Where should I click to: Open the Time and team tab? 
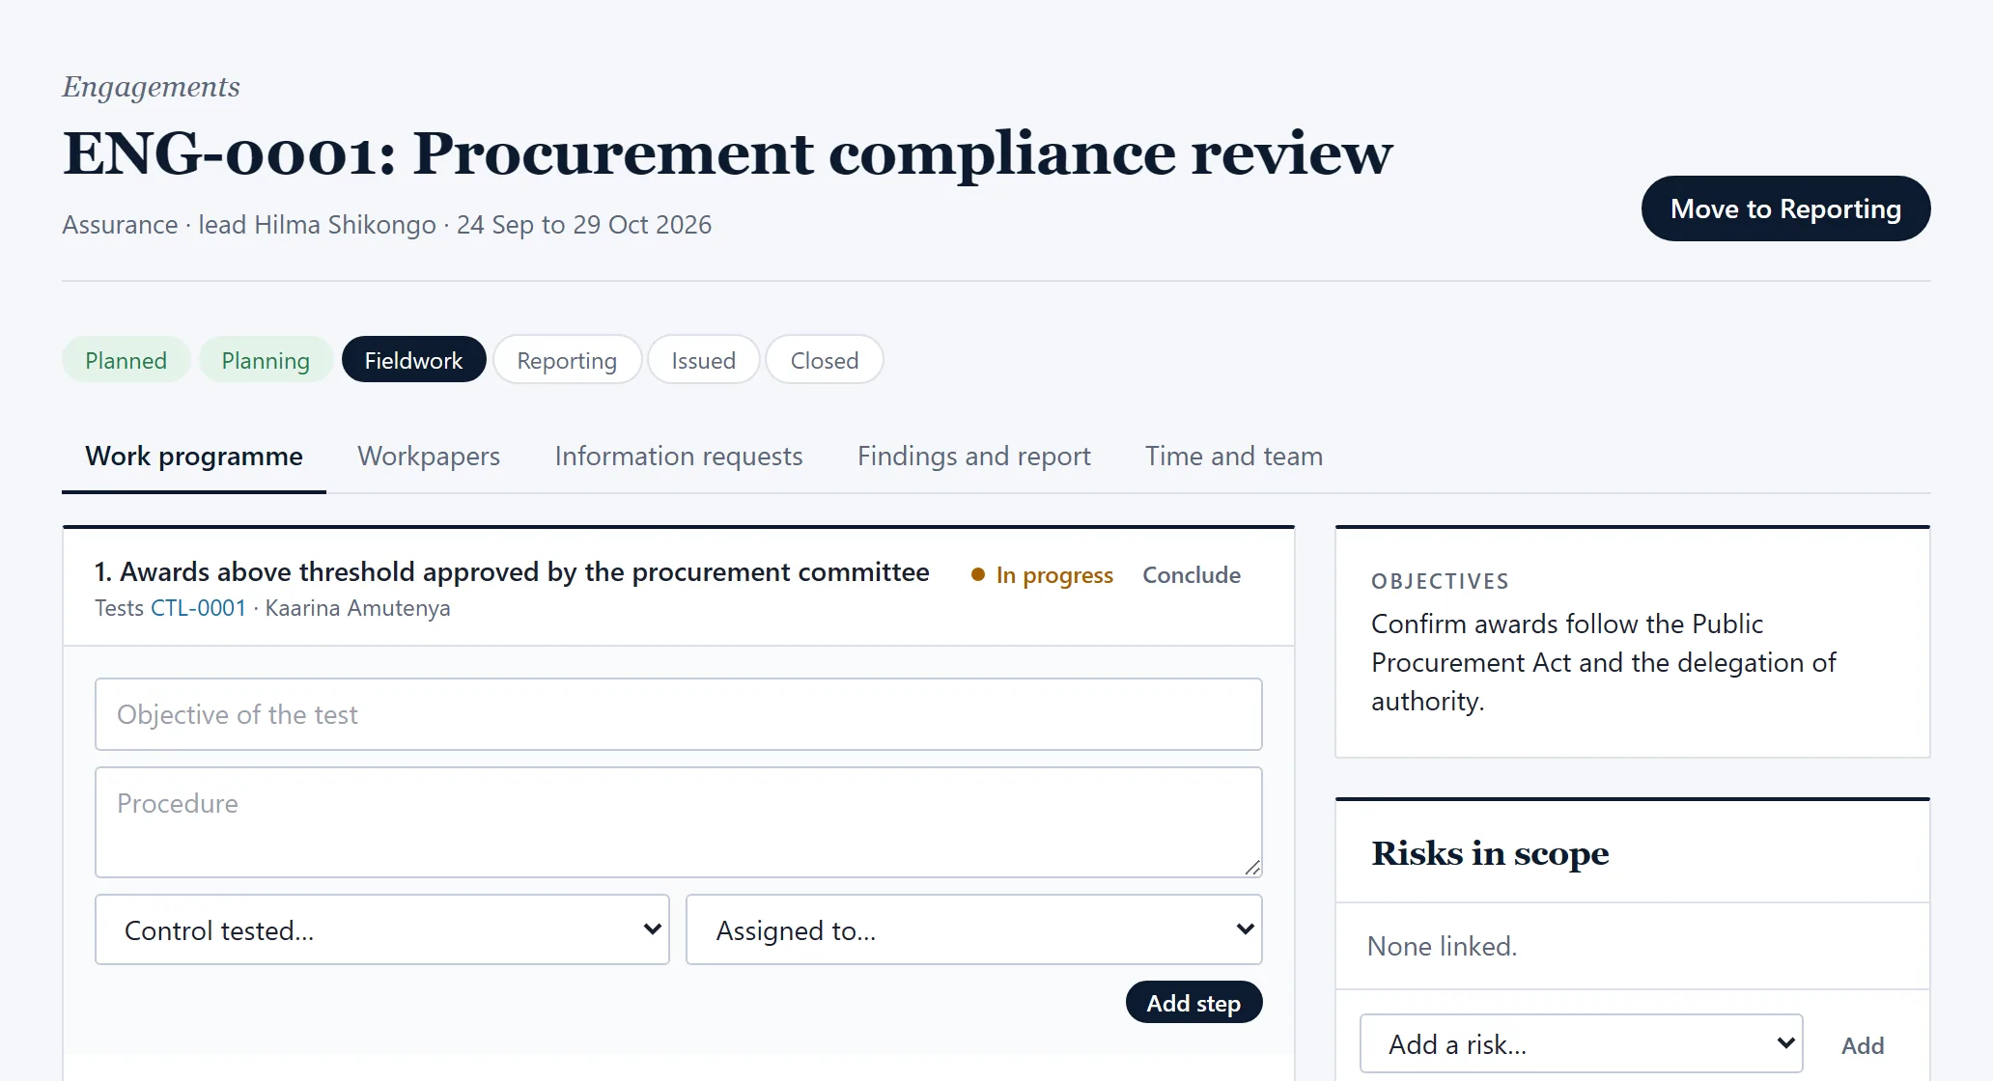(x=1234, y=456)
